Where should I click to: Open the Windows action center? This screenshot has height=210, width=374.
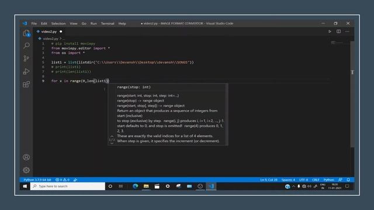(347, 186)
